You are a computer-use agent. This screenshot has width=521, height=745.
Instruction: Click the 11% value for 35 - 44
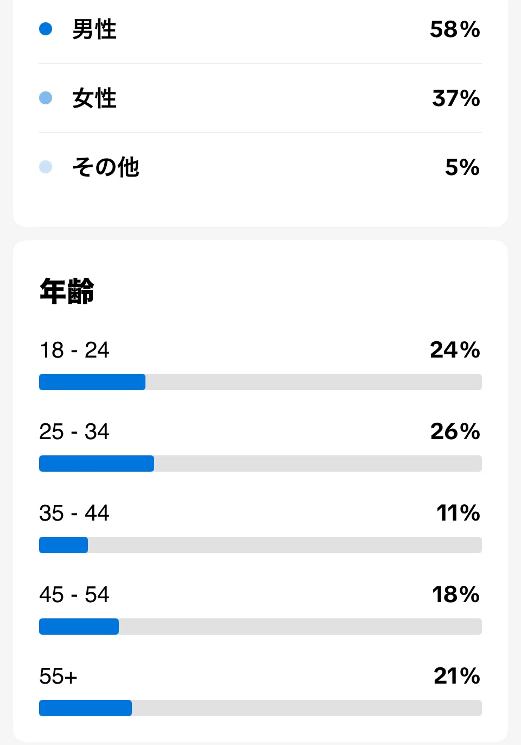(x=459, y=513)
